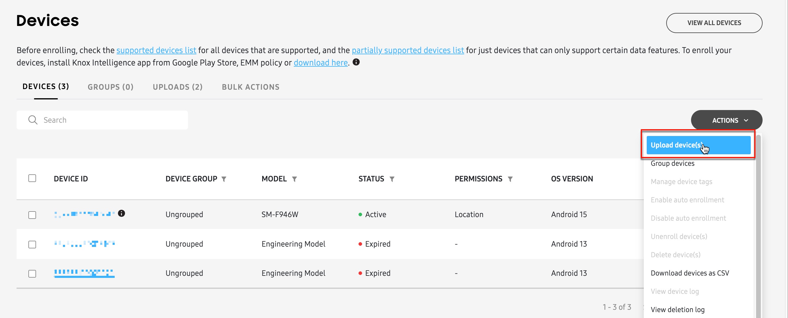788x318 pixels.
Task: Switch to the UPLOADS (2) tab
Action: click(x=177, y=87)
